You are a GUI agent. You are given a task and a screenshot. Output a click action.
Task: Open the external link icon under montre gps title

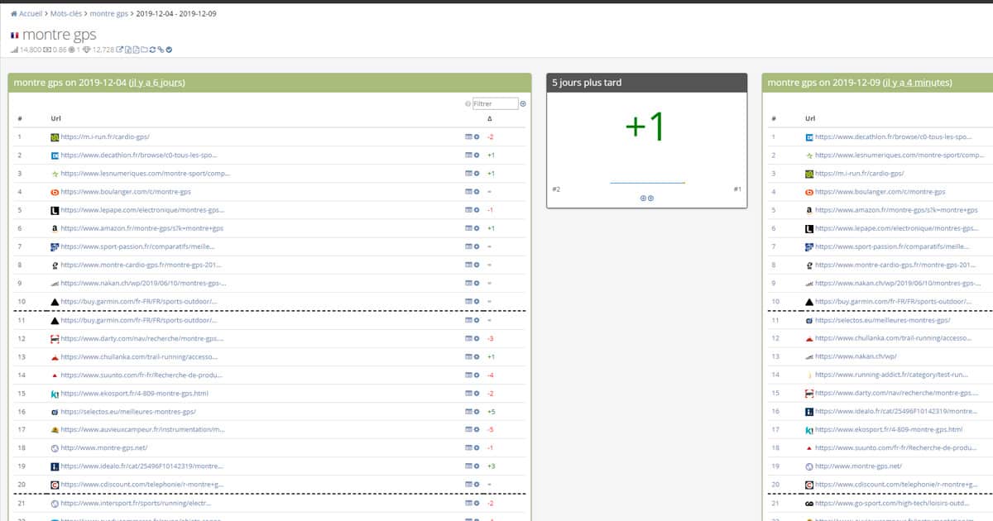coord(120,50)
